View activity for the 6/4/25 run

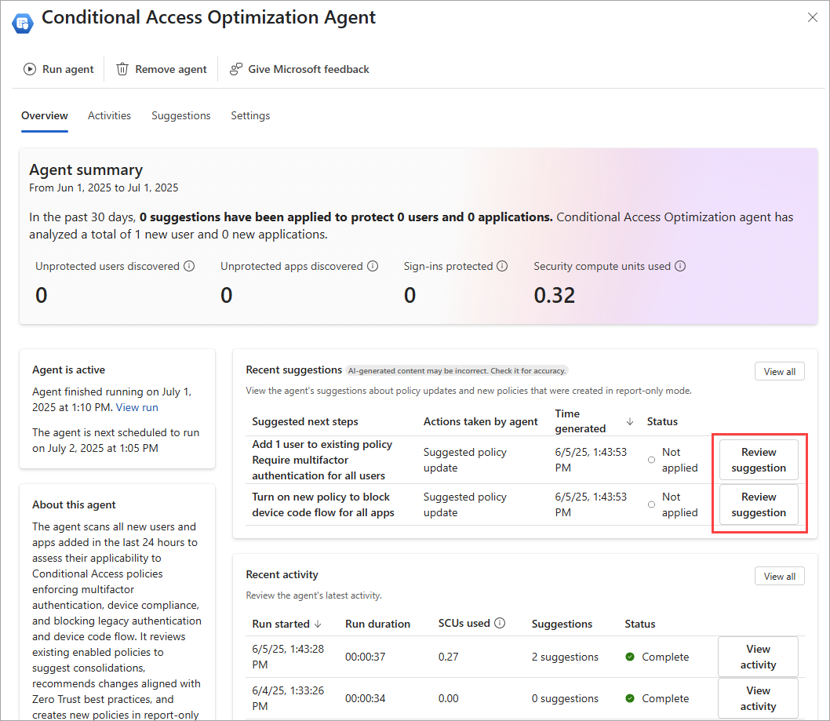(x=758, y=698)
